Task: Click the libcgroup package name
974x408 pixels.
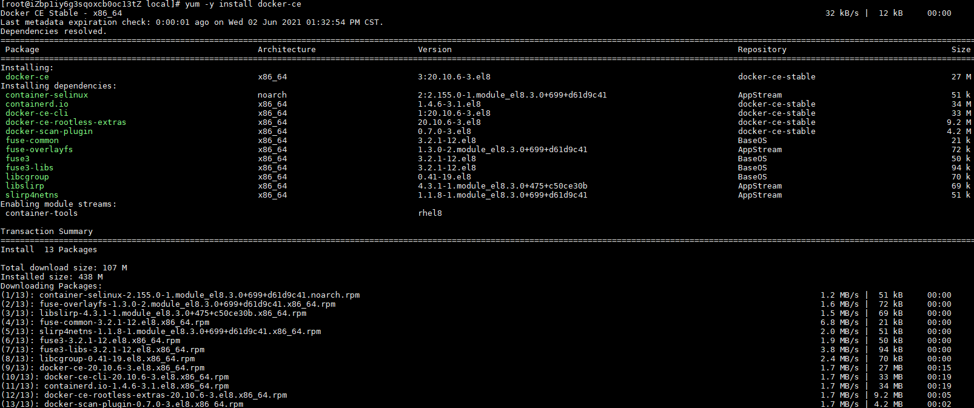Action: point(27,177)
